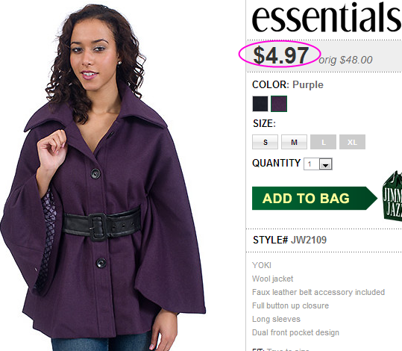The height and width of the screenshot is (351, 402).
Task: Click the COLOR: Purple label
Action: point(288,84)
